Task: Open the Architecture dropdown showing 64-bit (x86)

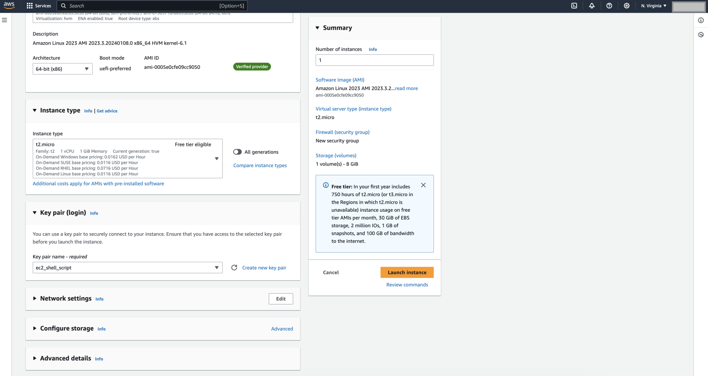Action: 62,68
